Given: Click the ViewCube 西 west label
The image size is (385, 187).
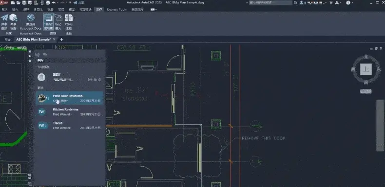Looking at the screenshot, I should 353,69.
